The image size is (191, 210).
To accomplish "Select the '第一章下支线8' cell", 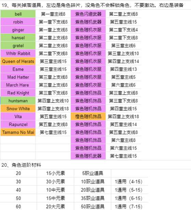I will 53,22.
